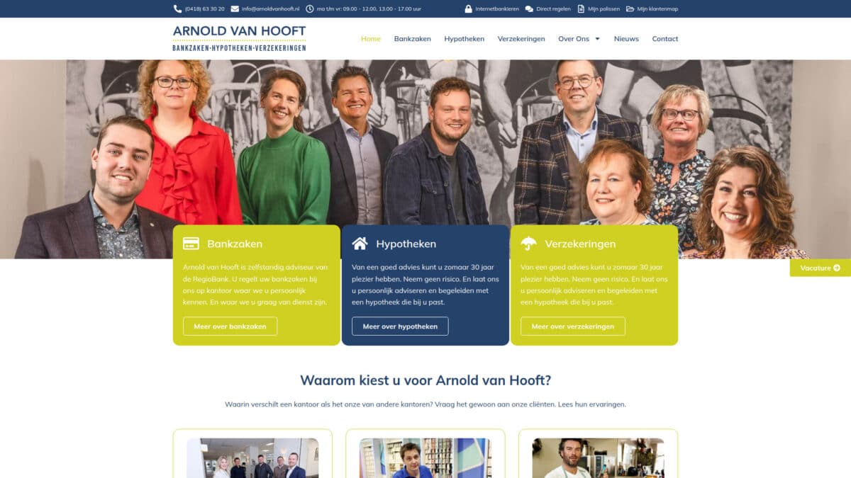Open the Vacature side tab

coord(821,268)
